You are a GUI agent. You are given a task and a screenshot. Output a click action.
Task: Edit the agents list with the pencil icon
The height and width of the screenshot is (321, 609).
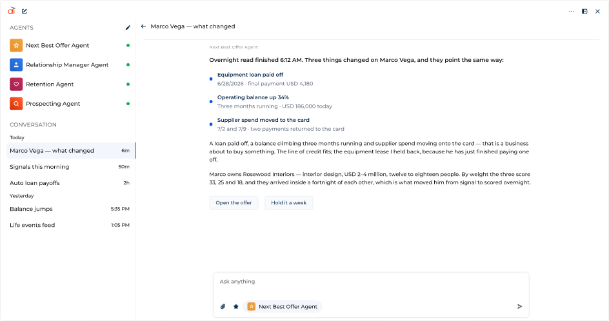(128, 28)
